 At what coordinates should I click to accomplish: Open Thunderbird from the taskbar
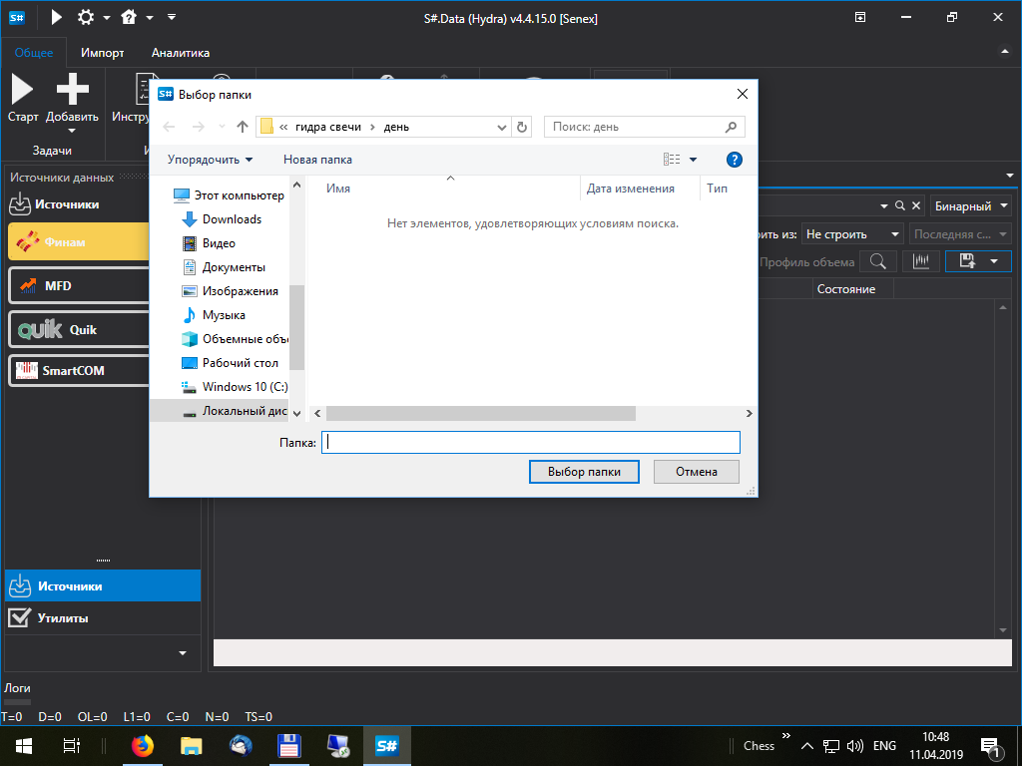tap(241, 746)
